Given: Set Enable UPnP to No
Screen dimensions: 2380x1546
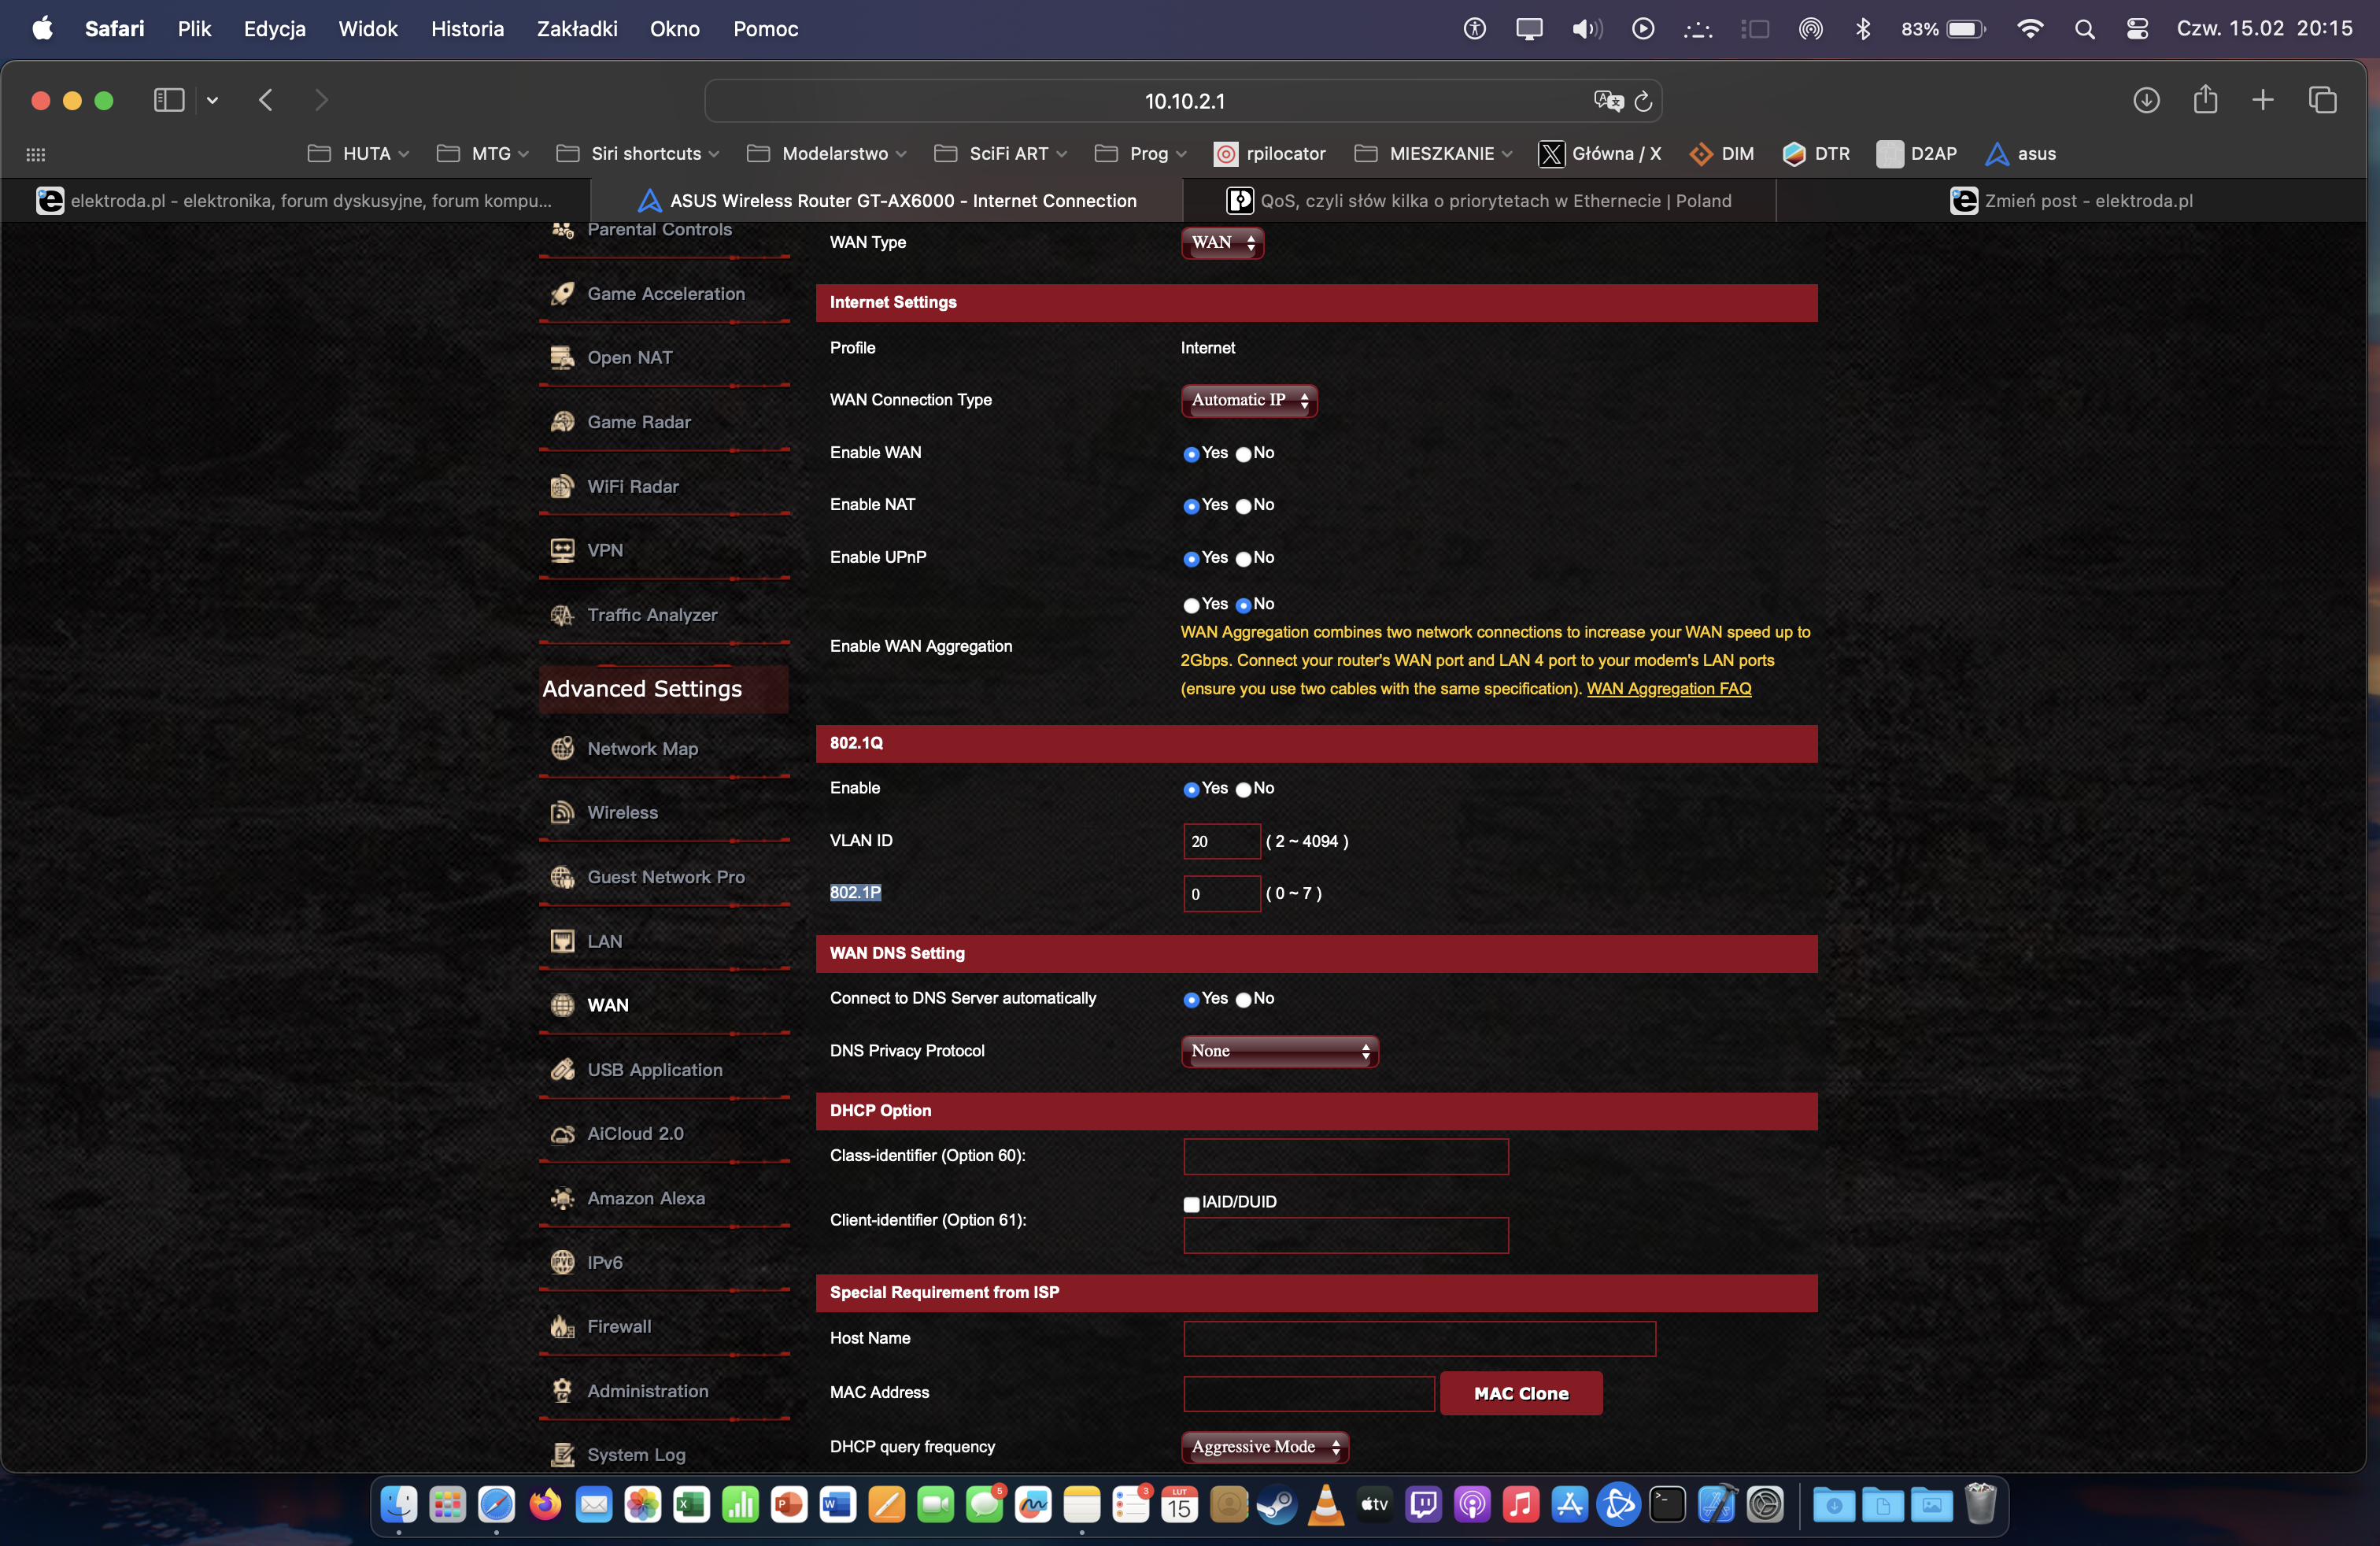Looking at the screenshot, I should pyautogui.click(x=1243, y=559).
